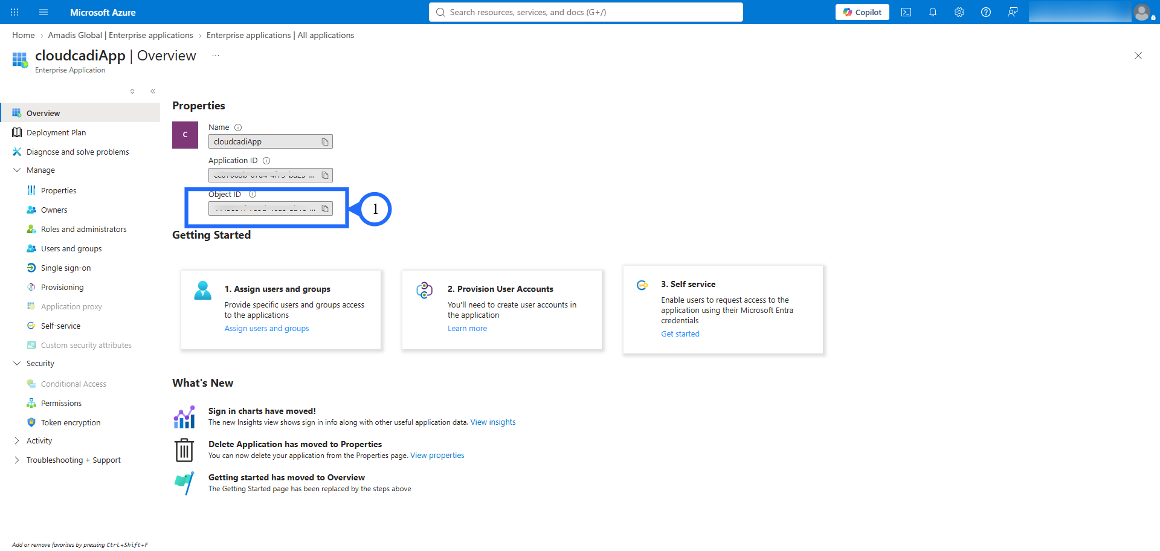Expand Troubleshooting + Support section
Screen dimensions: 1160x551
pos(17,460)
